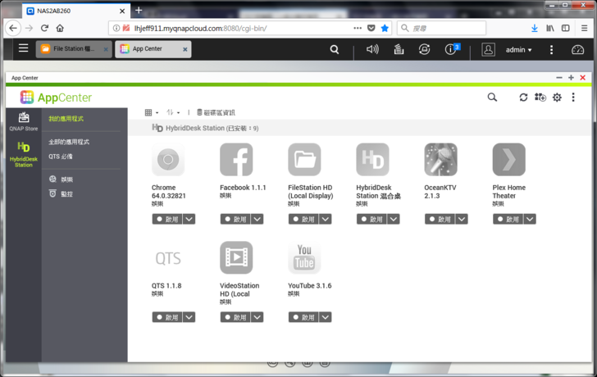Open event notifications info icon
The image size is (597, 377).
452,49
